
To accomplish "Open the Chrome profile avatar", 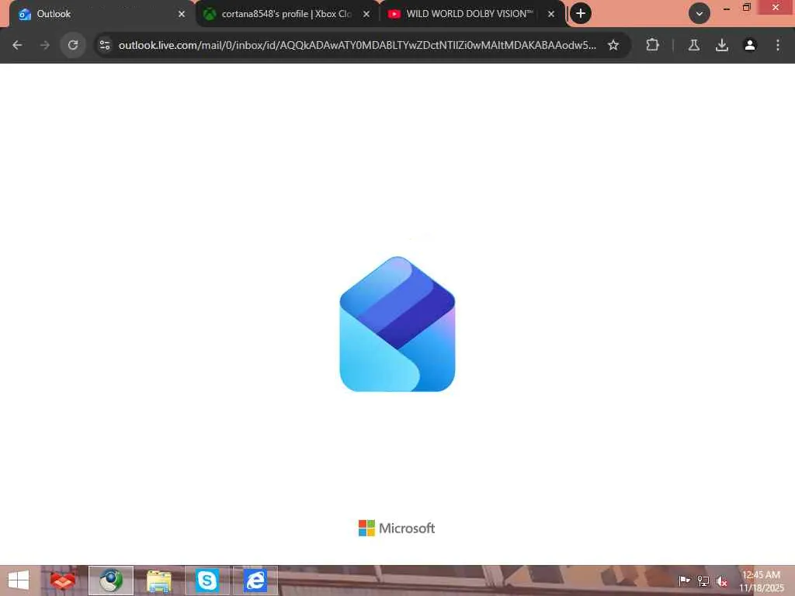I will 750,45.
